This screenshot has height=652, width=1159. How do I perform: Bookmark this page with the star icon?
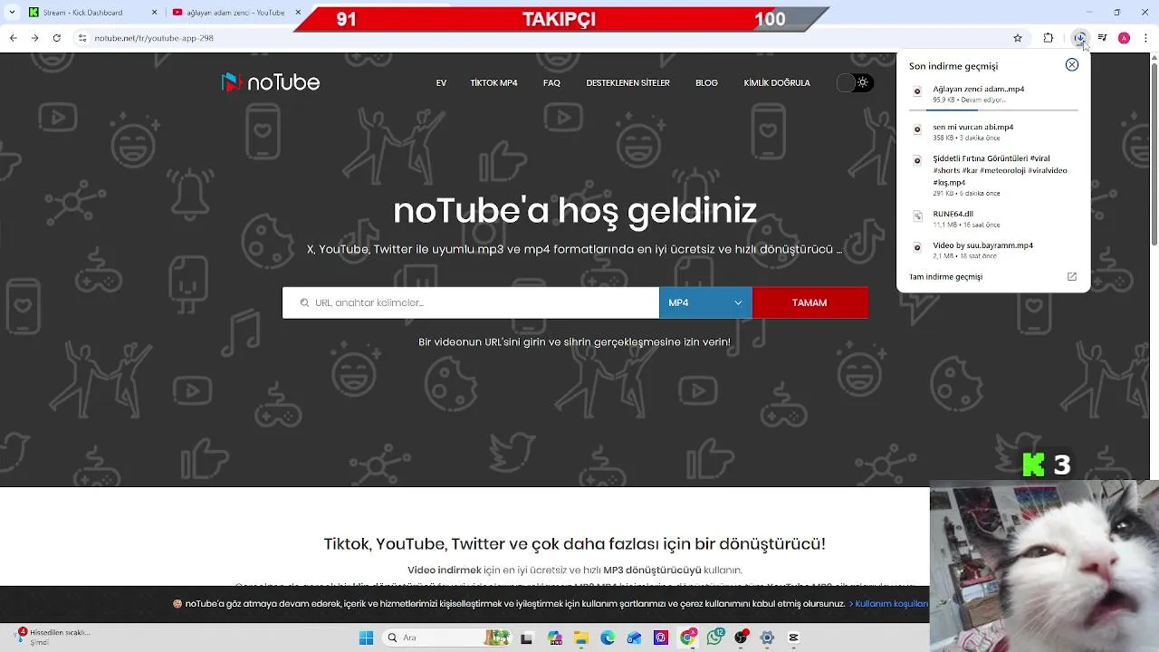[x=1018, y=38]
